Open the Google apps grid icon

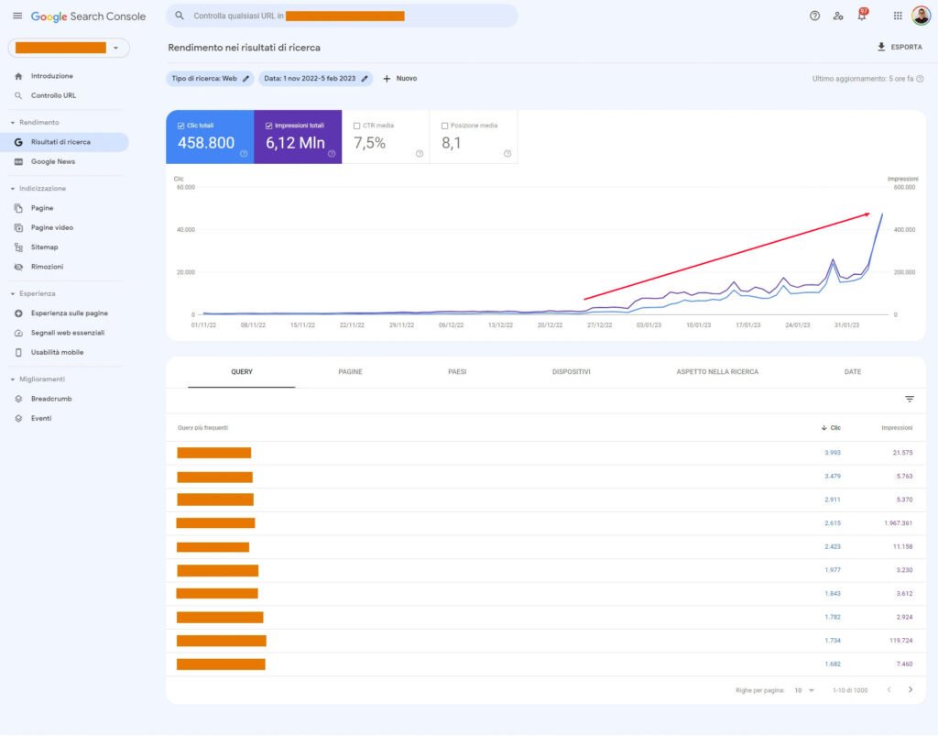tap(896, 16)
